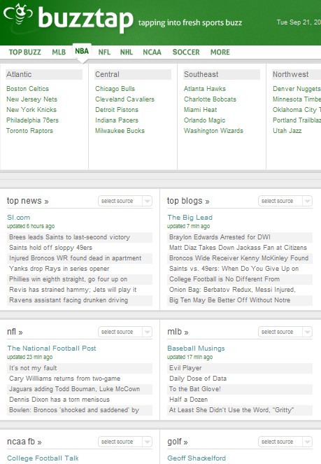Viewport: 321px width, 464px height.
Task: Read 'Matt Diaz Takes Down Jackass Fan'
Action: coord(240,248)
